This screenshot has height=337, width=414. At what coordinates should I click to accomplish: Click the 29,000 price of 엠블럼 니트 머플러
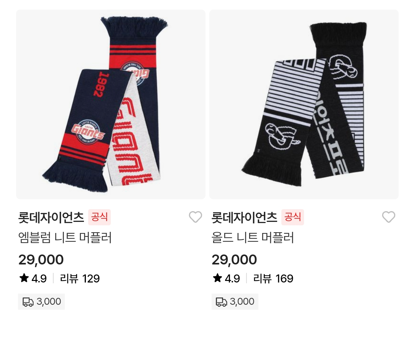[x=41, y=259]
